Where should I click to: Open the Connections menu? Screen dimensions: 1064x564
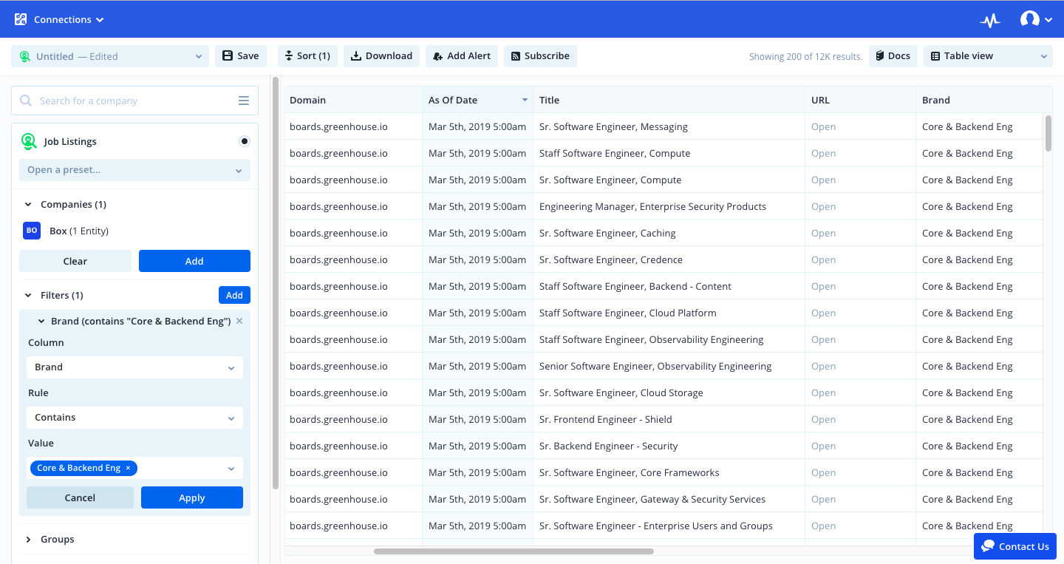click(x=59, y=19)
